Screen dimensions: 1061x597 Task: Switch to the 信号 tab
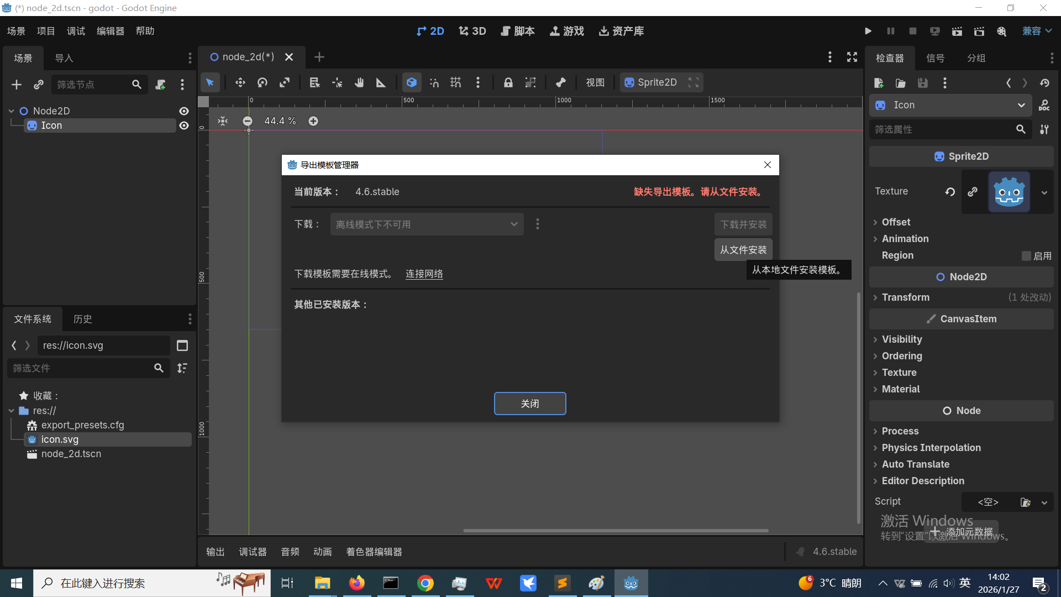click(x=935, y=58)
